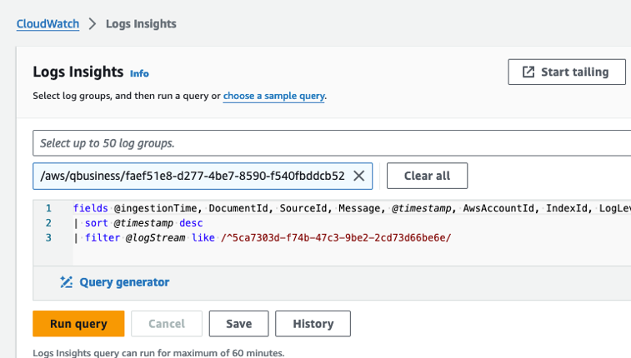Save the current query
Screen dimensions: 631x358
tap(238, 323)
